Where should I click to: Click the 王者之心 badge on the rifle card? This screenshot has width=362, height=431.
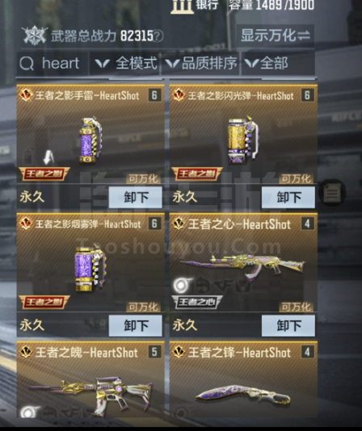(x=196, y=302)
